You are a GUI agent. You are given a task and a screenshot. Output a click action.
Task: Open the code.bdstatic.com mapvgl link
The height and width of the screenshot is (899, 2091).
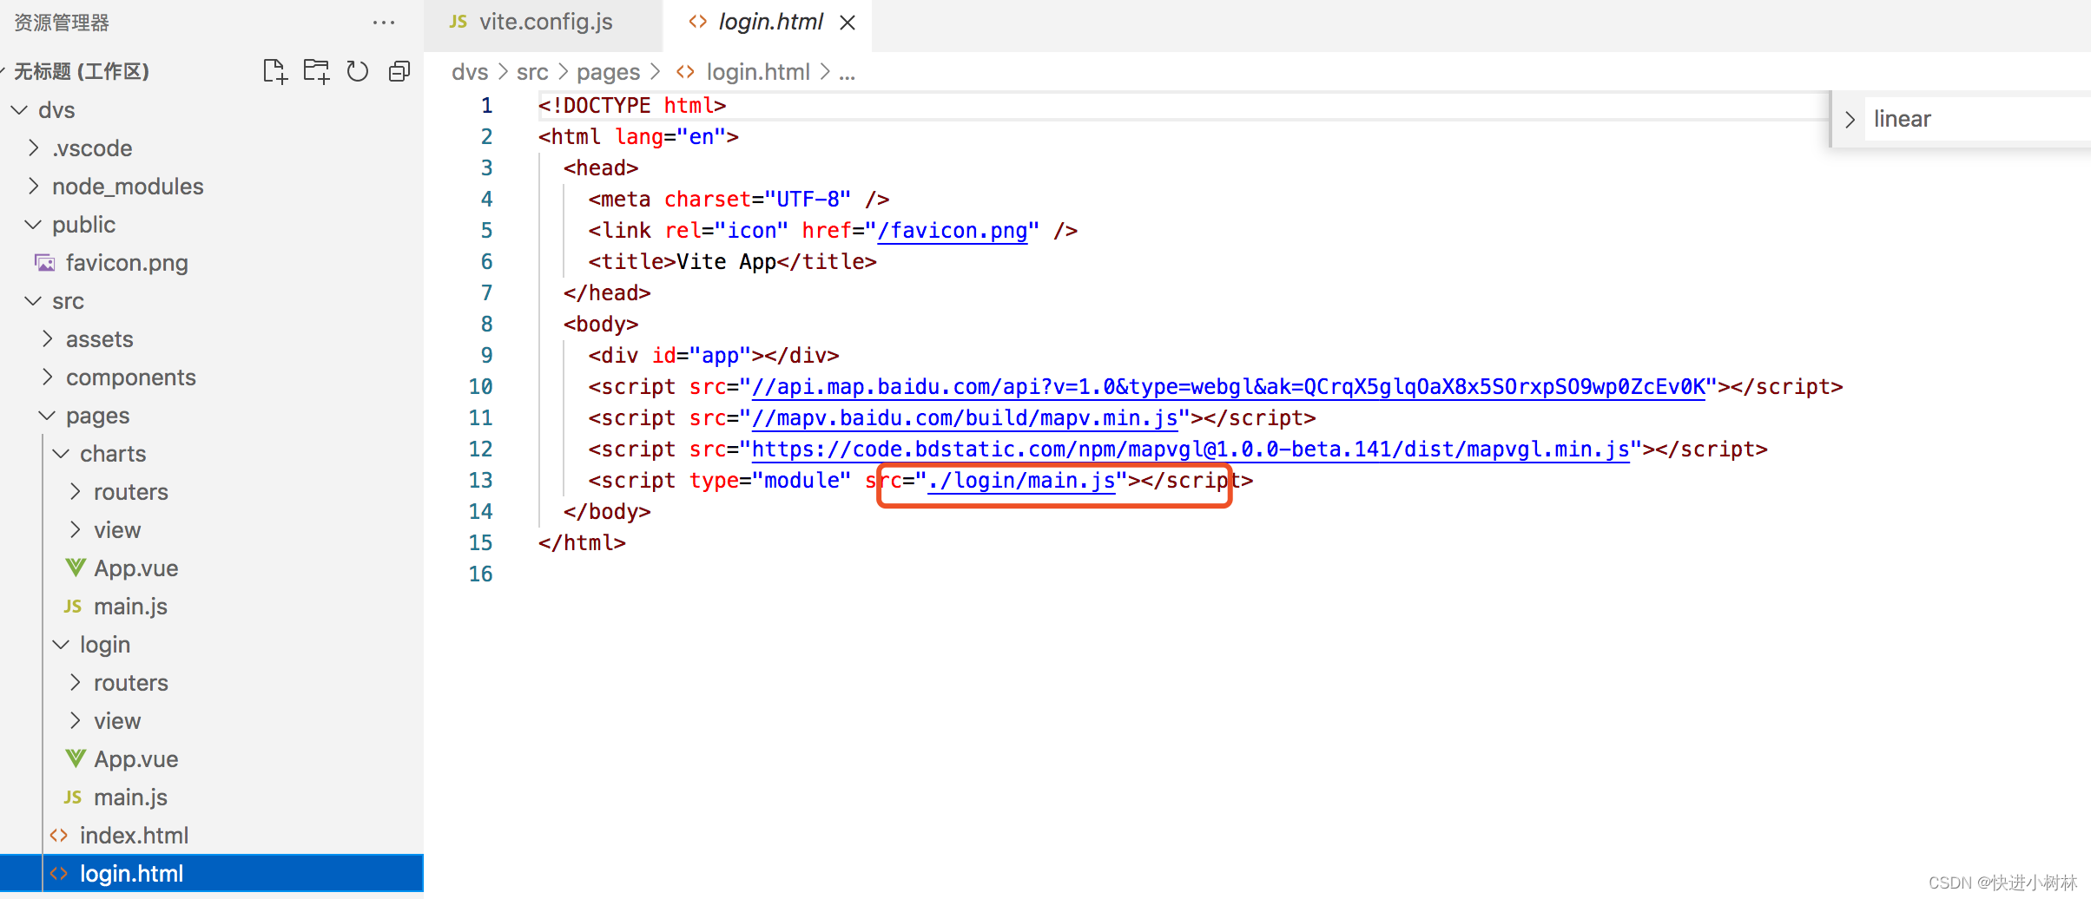[x=1190, y=449]
